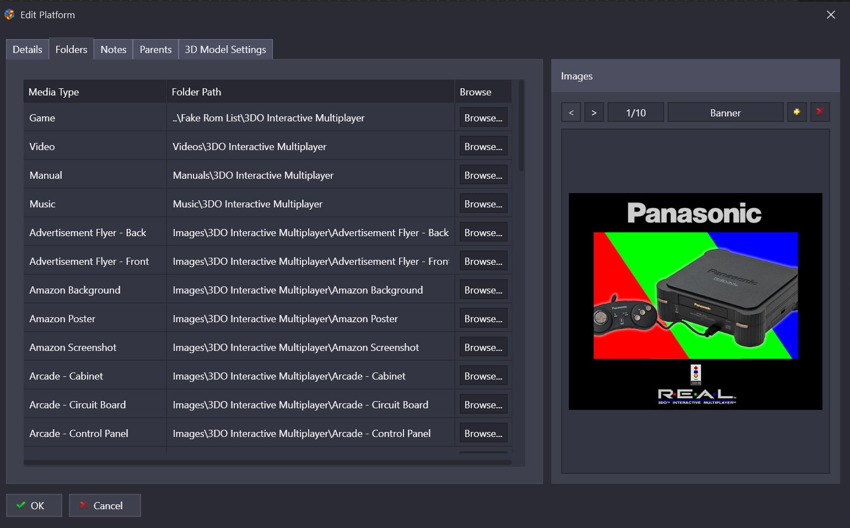Select the Video media type row
This screenshot has height=528, width=850.
tap(95, 146)
